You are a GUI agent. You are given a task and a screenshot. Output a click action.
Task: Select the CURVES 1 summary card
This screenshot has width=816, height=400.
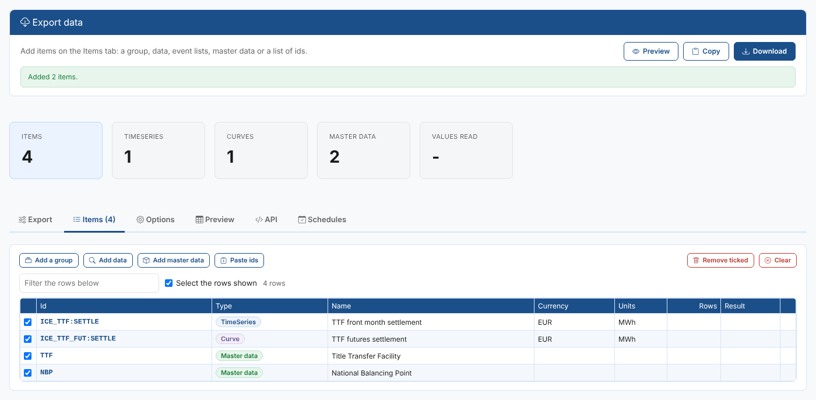click(x=261, y=150)
